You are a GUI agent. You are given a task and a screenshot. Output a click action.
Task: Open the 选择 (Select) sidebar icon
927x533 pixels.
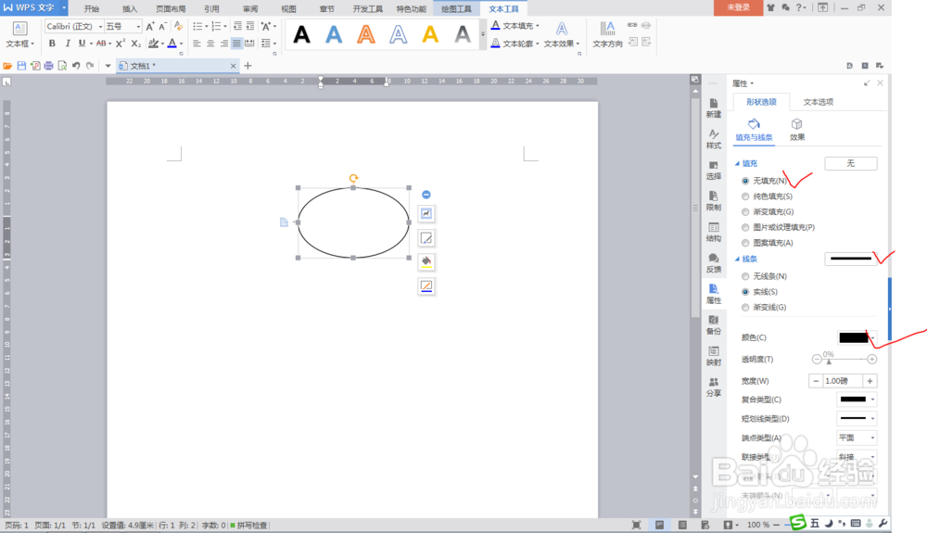[x=714, y=171]
